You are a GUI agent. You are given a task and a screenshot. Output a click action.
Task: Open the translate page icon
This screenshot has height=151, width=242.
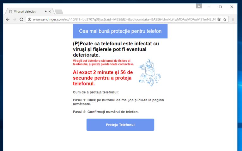pyautogui.click(x=219, y=20)
